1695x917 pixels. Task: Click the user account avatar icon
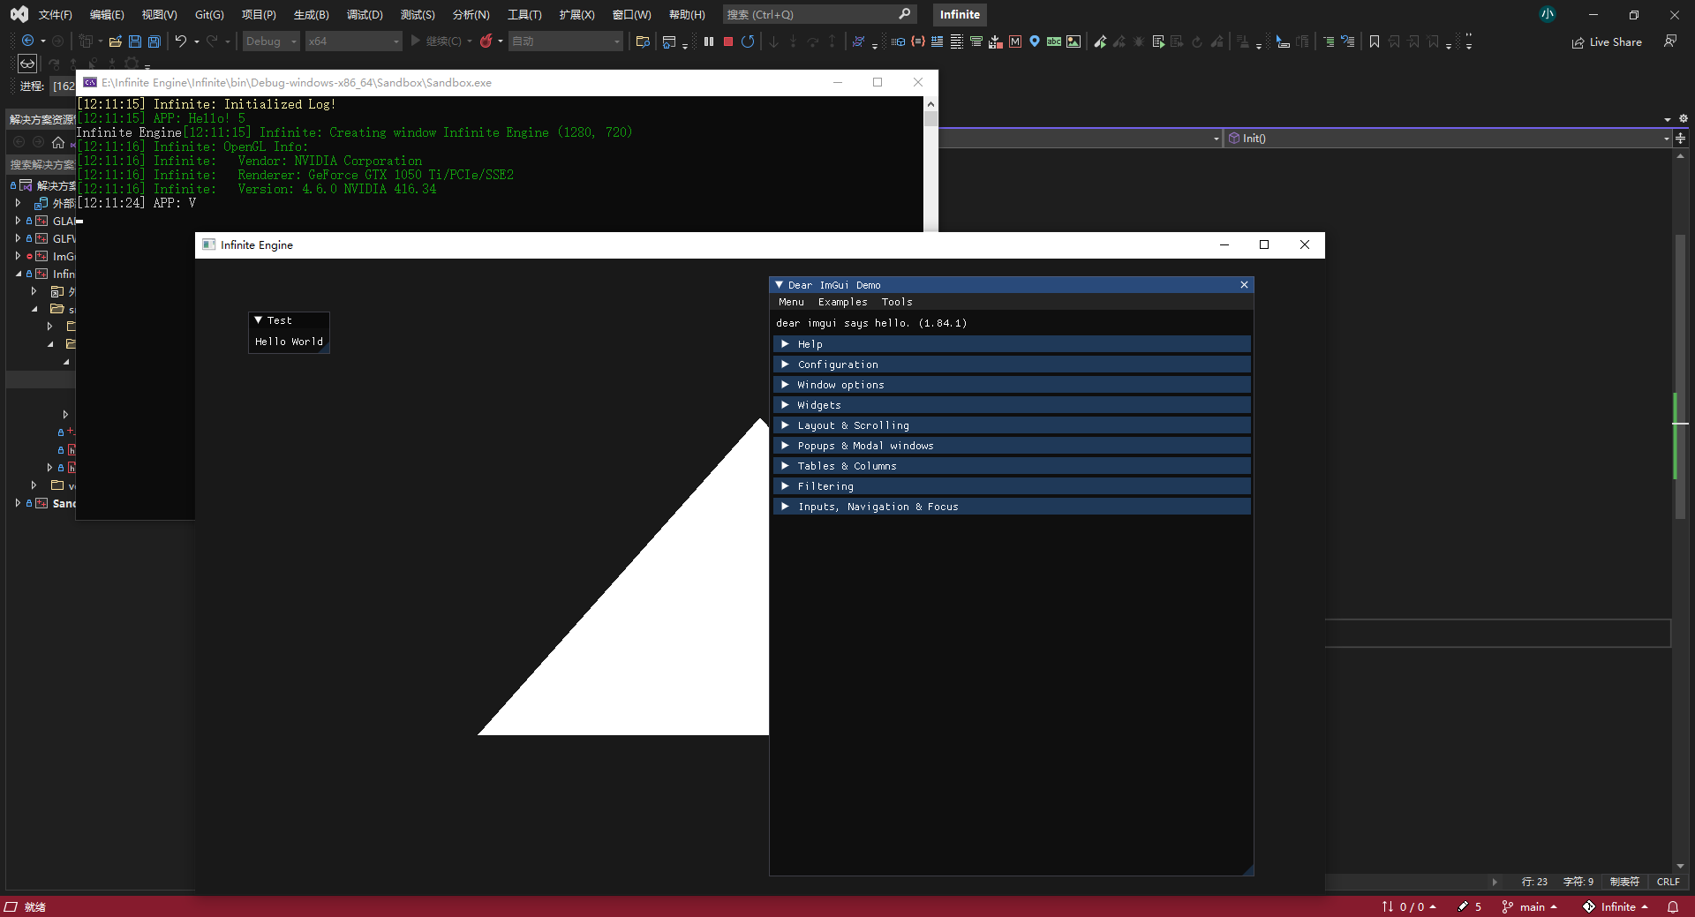point(1548,14)
